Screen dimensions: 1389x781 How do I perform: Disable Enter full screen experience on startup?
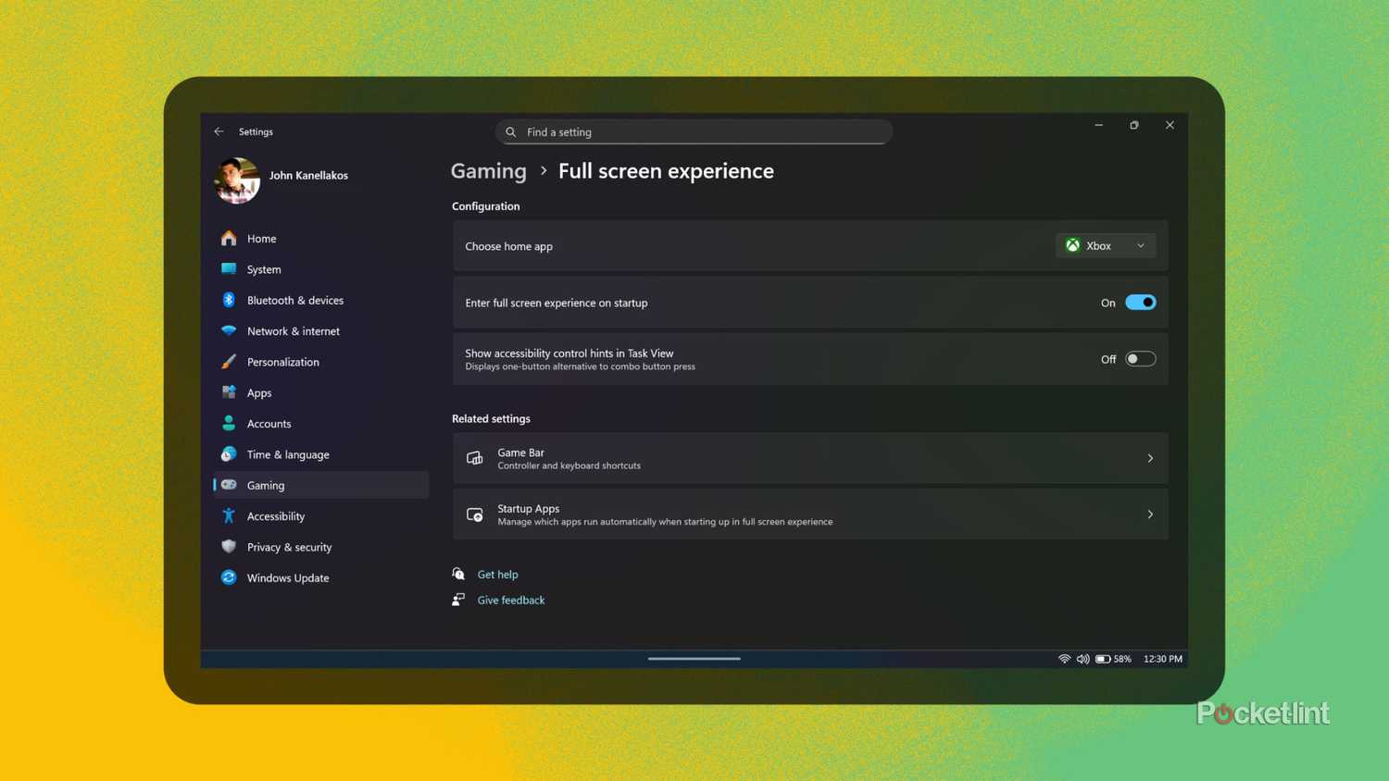[x=1141, y=302]
